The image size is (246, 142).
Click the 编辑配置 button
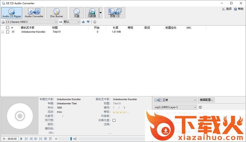pyautogui.click(x=206, y=100)
